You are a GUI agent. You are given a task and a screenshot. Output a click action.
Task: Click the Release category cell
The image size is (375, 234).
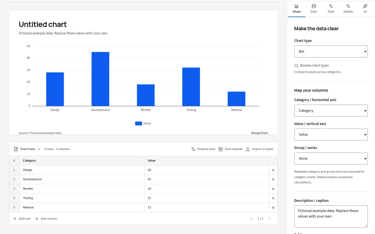pyautogui.click(x=82, y=207)
